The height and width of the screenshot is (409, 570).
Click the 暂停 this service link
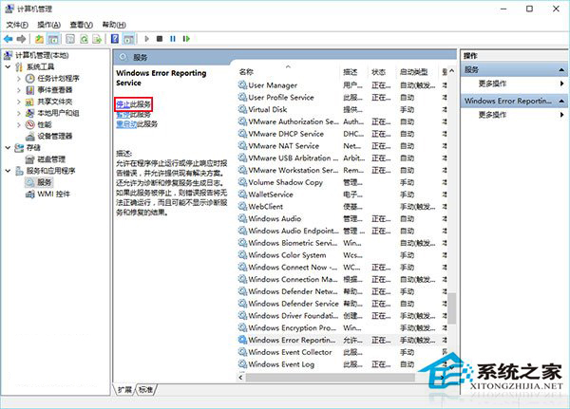coord(123,115)
